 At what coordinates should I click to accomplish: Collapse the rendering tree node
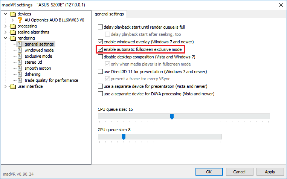pos(5,38)
